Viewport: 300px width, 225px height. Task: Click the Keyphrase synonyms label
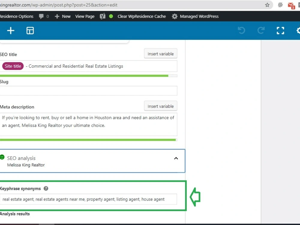[x=20, y=189]
